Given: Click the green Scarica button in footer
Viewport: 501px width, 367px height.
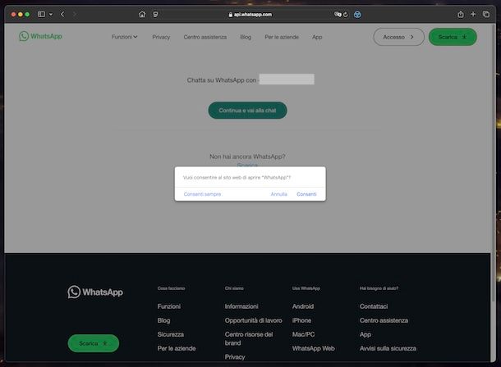Looking at the screenshot, I should point(94,343).
